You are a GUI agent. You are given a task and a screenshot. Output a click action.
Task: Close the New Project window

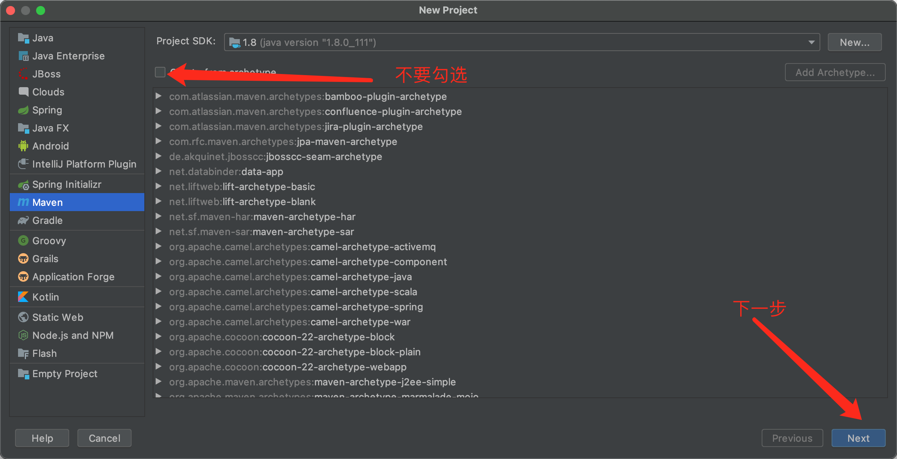[x=11, y=11]
